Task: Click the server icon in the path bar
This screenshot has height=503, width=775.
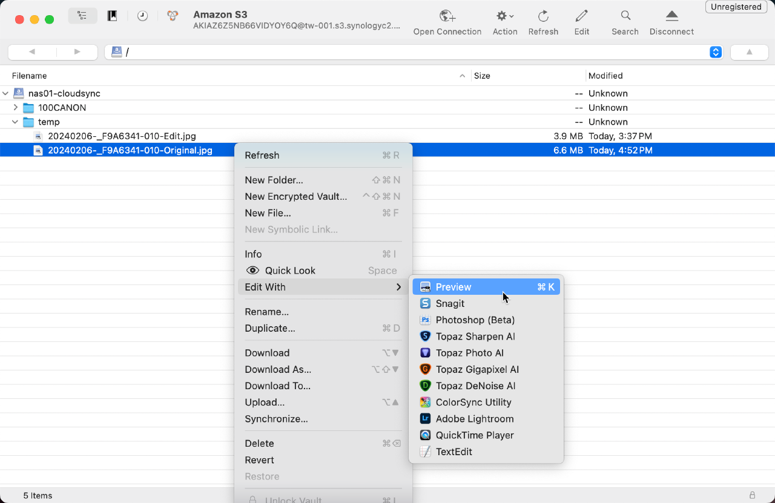Action: (x=116, y=52)
